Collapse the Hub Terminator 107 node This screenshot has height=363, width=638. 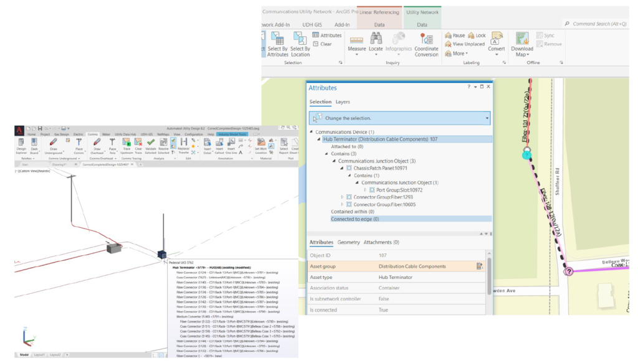tap(319, 139)
